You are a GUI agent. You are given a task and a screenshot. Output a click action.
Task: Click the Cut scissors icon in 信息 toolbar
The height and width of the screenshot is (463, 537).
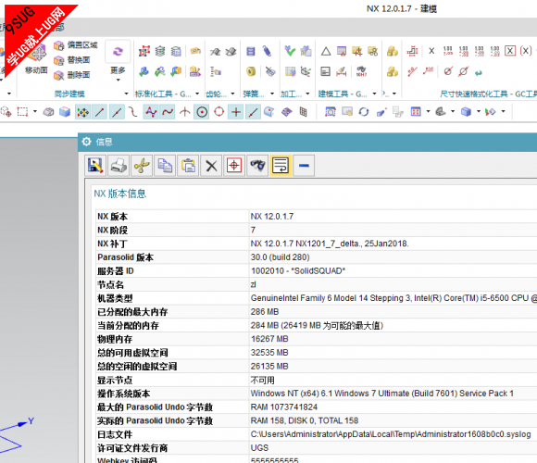click(x=142, y=166)
